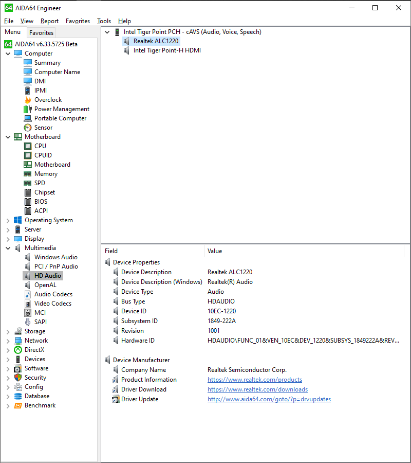The height and width of the screenshot is (463, 411).
Task: Open the Report menu
Action: pyautogui.click(x=49, y=21)
